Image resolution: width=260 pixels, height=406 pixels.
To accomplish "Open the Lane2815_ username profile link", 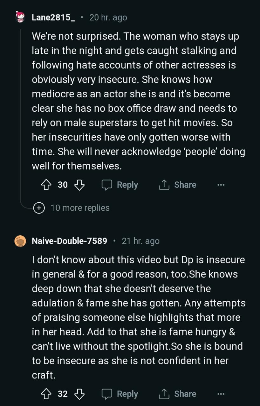I will [53, 17].
